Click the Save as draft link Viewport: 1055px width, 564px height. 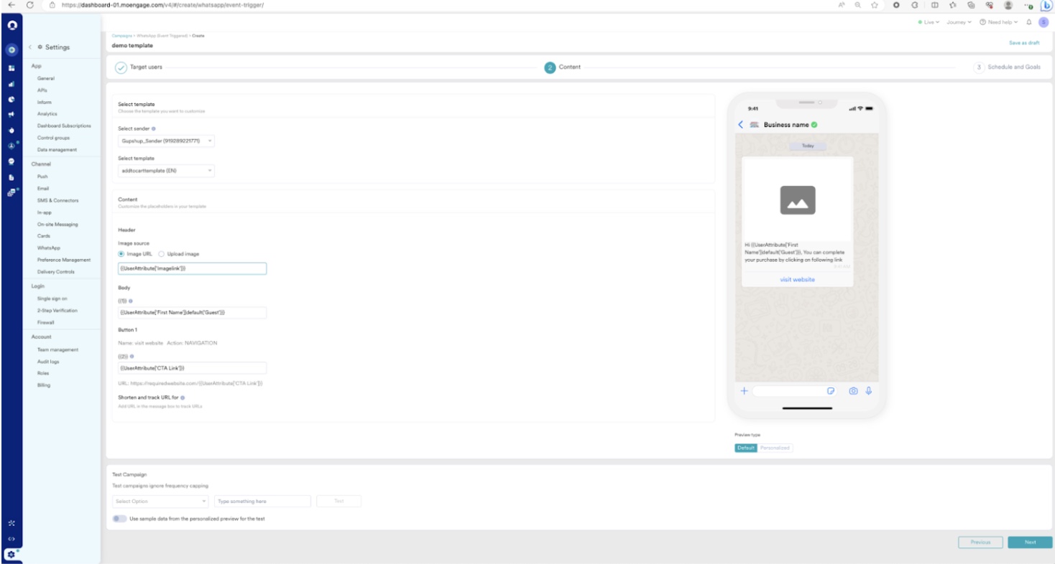(1024, 43)
